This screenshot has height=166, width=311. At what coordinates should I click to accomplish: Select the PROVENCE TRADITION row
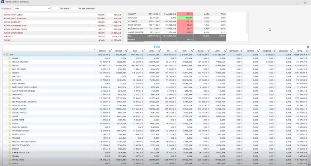pyautogui.click(x=155, y=145)
